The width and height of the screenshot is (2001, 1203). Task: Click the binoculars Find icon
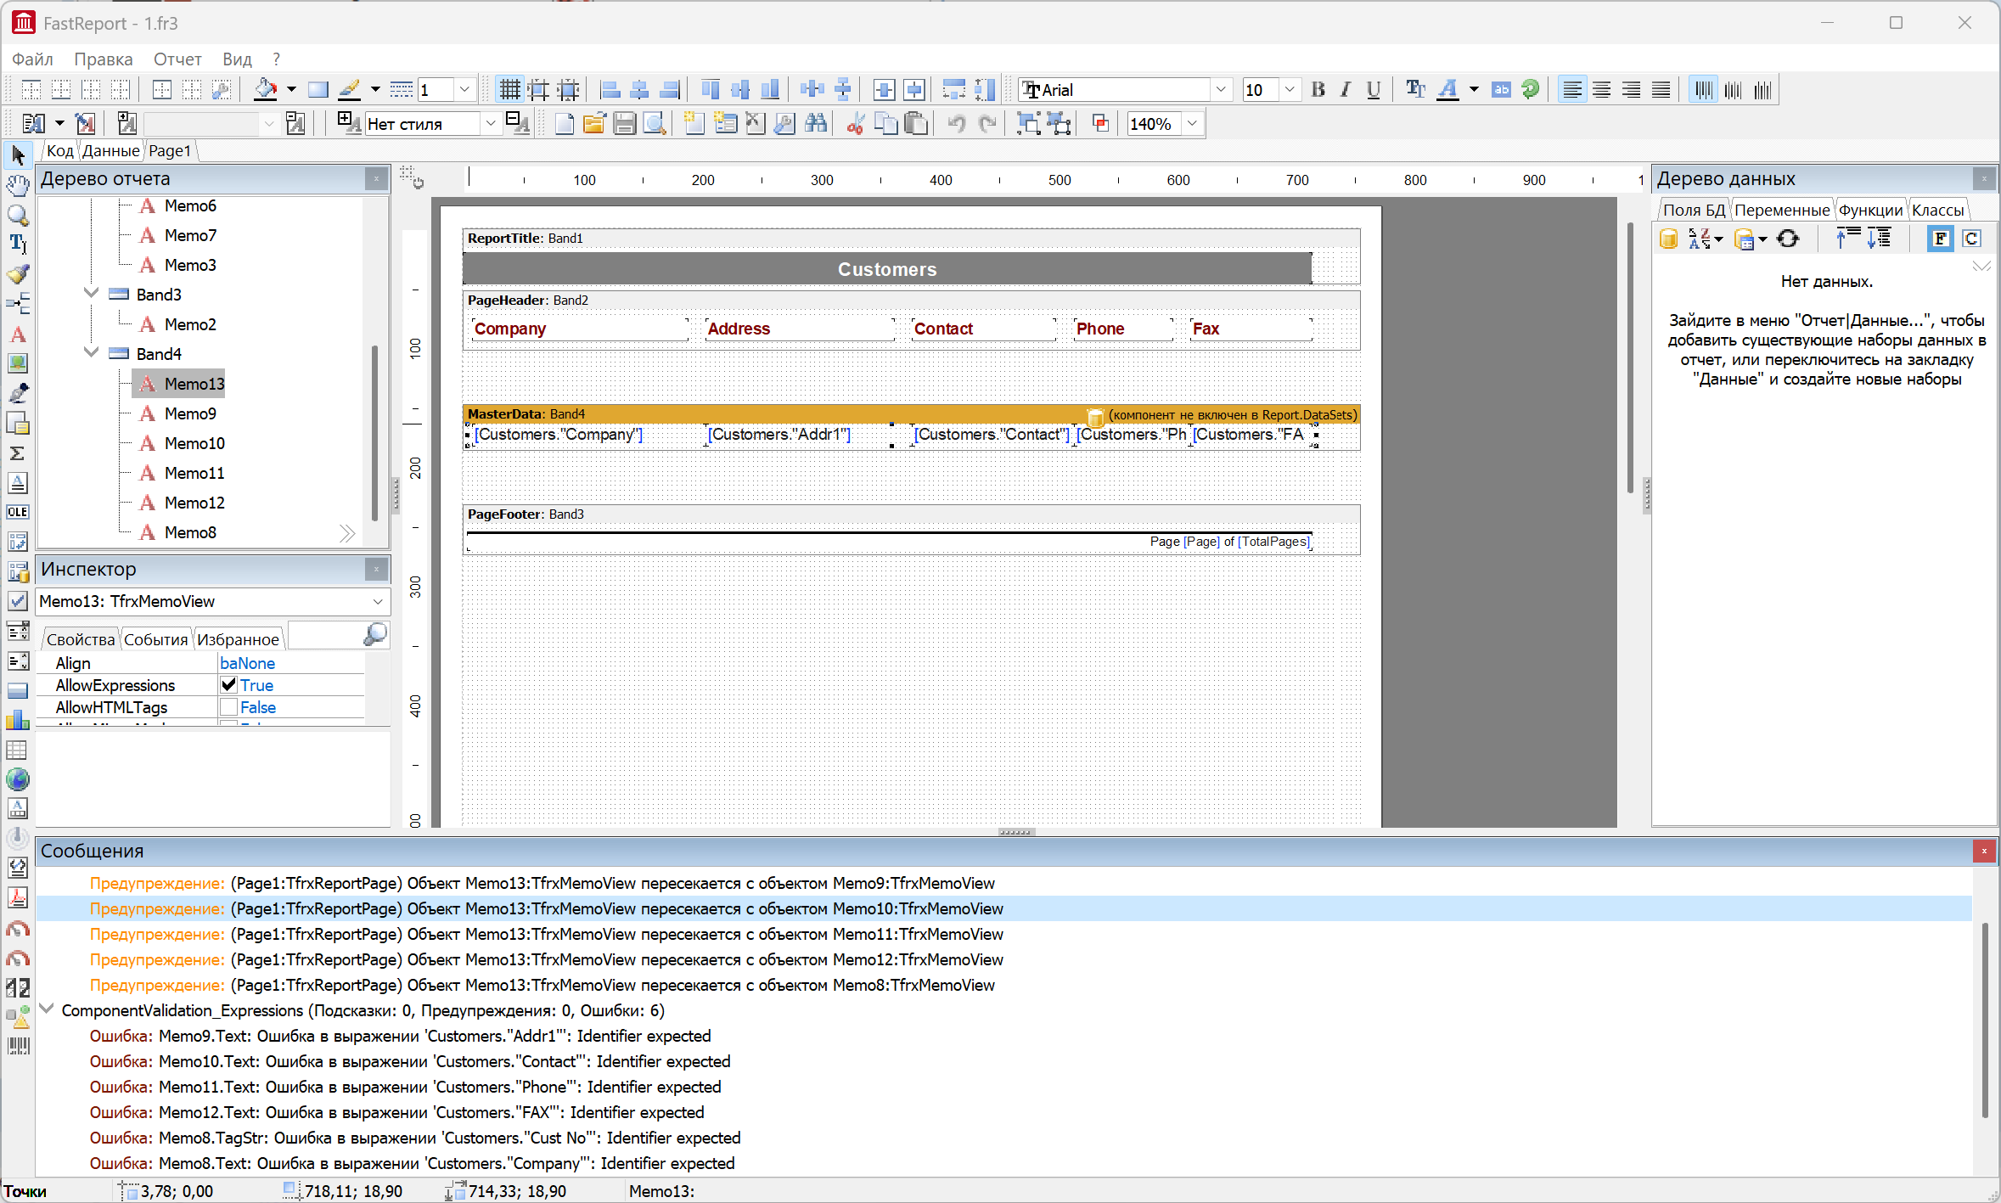click(x=816, y=124)
